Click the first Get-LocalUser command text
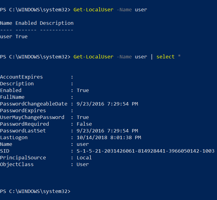Screen dimensions: 217x200 pos(93,10)
